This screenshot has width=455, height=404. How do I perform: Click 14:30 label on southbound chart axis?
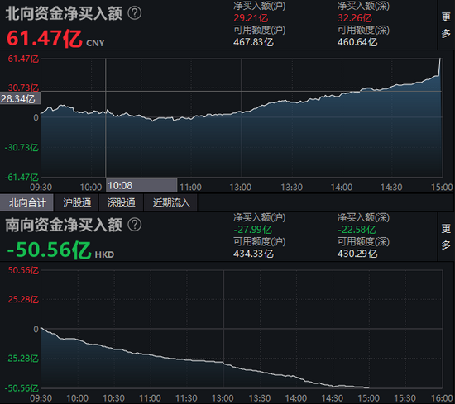pyautogui.click(x=333, y=398)
